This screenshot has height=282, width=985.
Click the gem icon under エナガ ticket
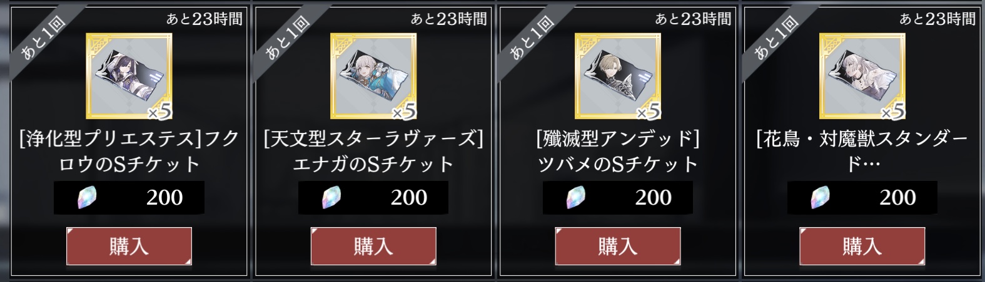330,198
